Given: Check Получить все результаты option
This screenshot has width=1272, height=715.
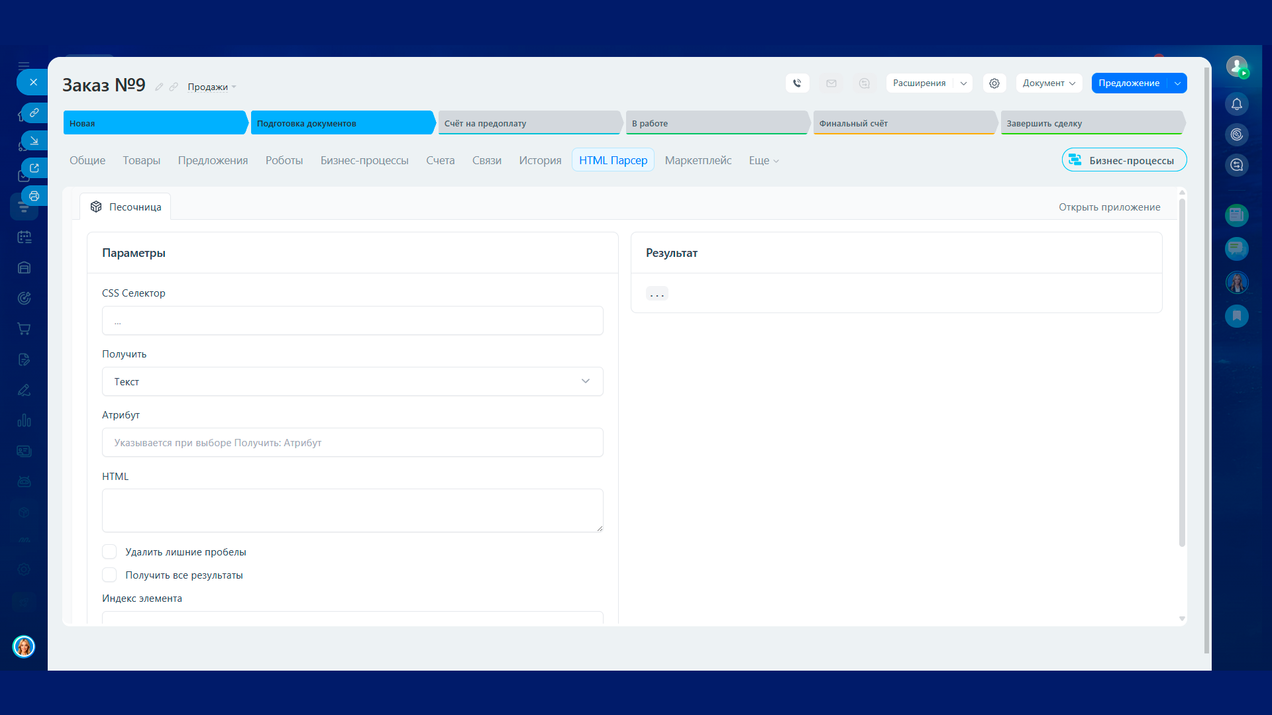Looking at the screenshot, I should [x=109, y=575].
